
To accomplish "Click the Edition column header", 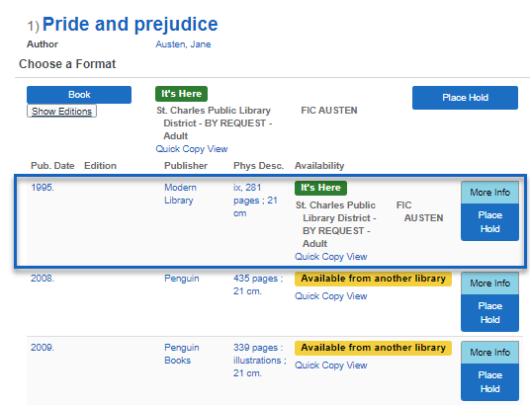I will tap(101, 166).
